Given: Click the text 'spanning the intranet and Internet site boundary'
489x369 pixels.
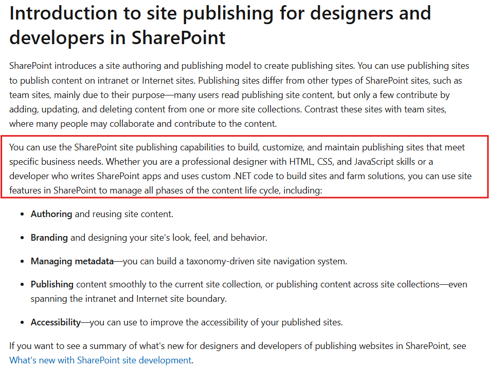Looking at the screenshot, I should tap(128, 299).
